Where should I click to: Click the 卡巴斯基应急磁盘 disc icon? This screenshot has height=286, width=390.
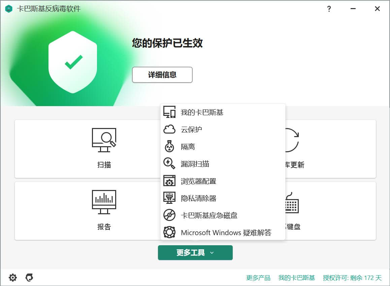(169, 215)
